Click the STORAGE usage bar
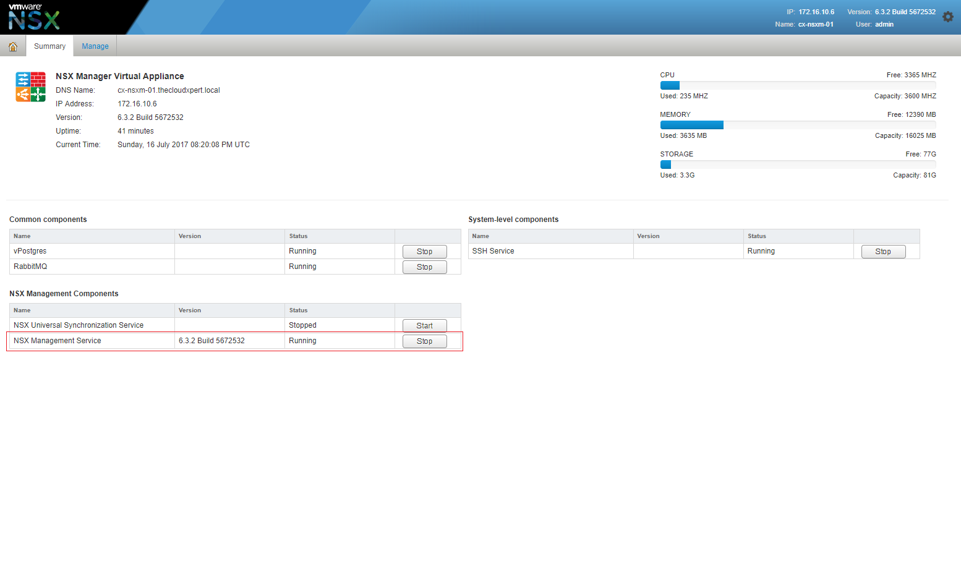 (798, 164)
